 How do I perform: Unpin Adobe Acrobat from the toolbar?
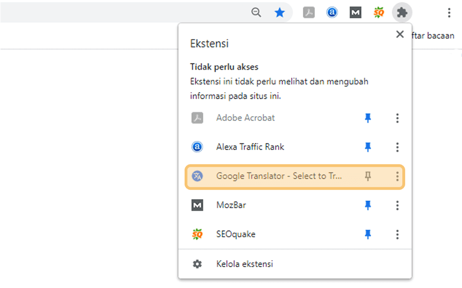[368, 118]
